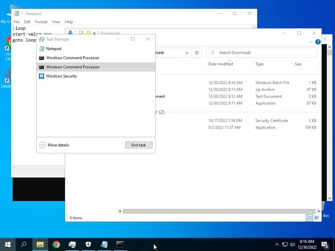Click the right arrow of Explorer's horizontal scrollbar
The image size is (335, 251).
[319, 211]
